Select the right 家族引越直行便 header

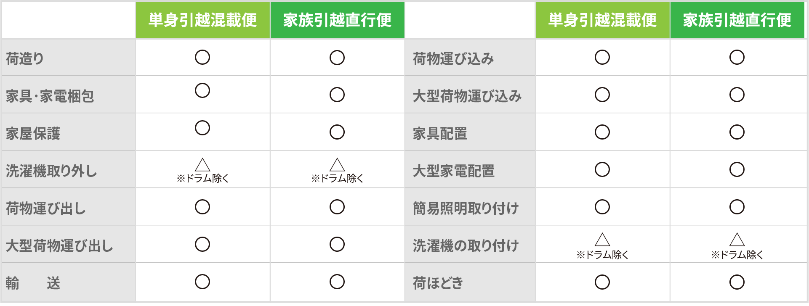pyautogui.click(x=737, y=20)
